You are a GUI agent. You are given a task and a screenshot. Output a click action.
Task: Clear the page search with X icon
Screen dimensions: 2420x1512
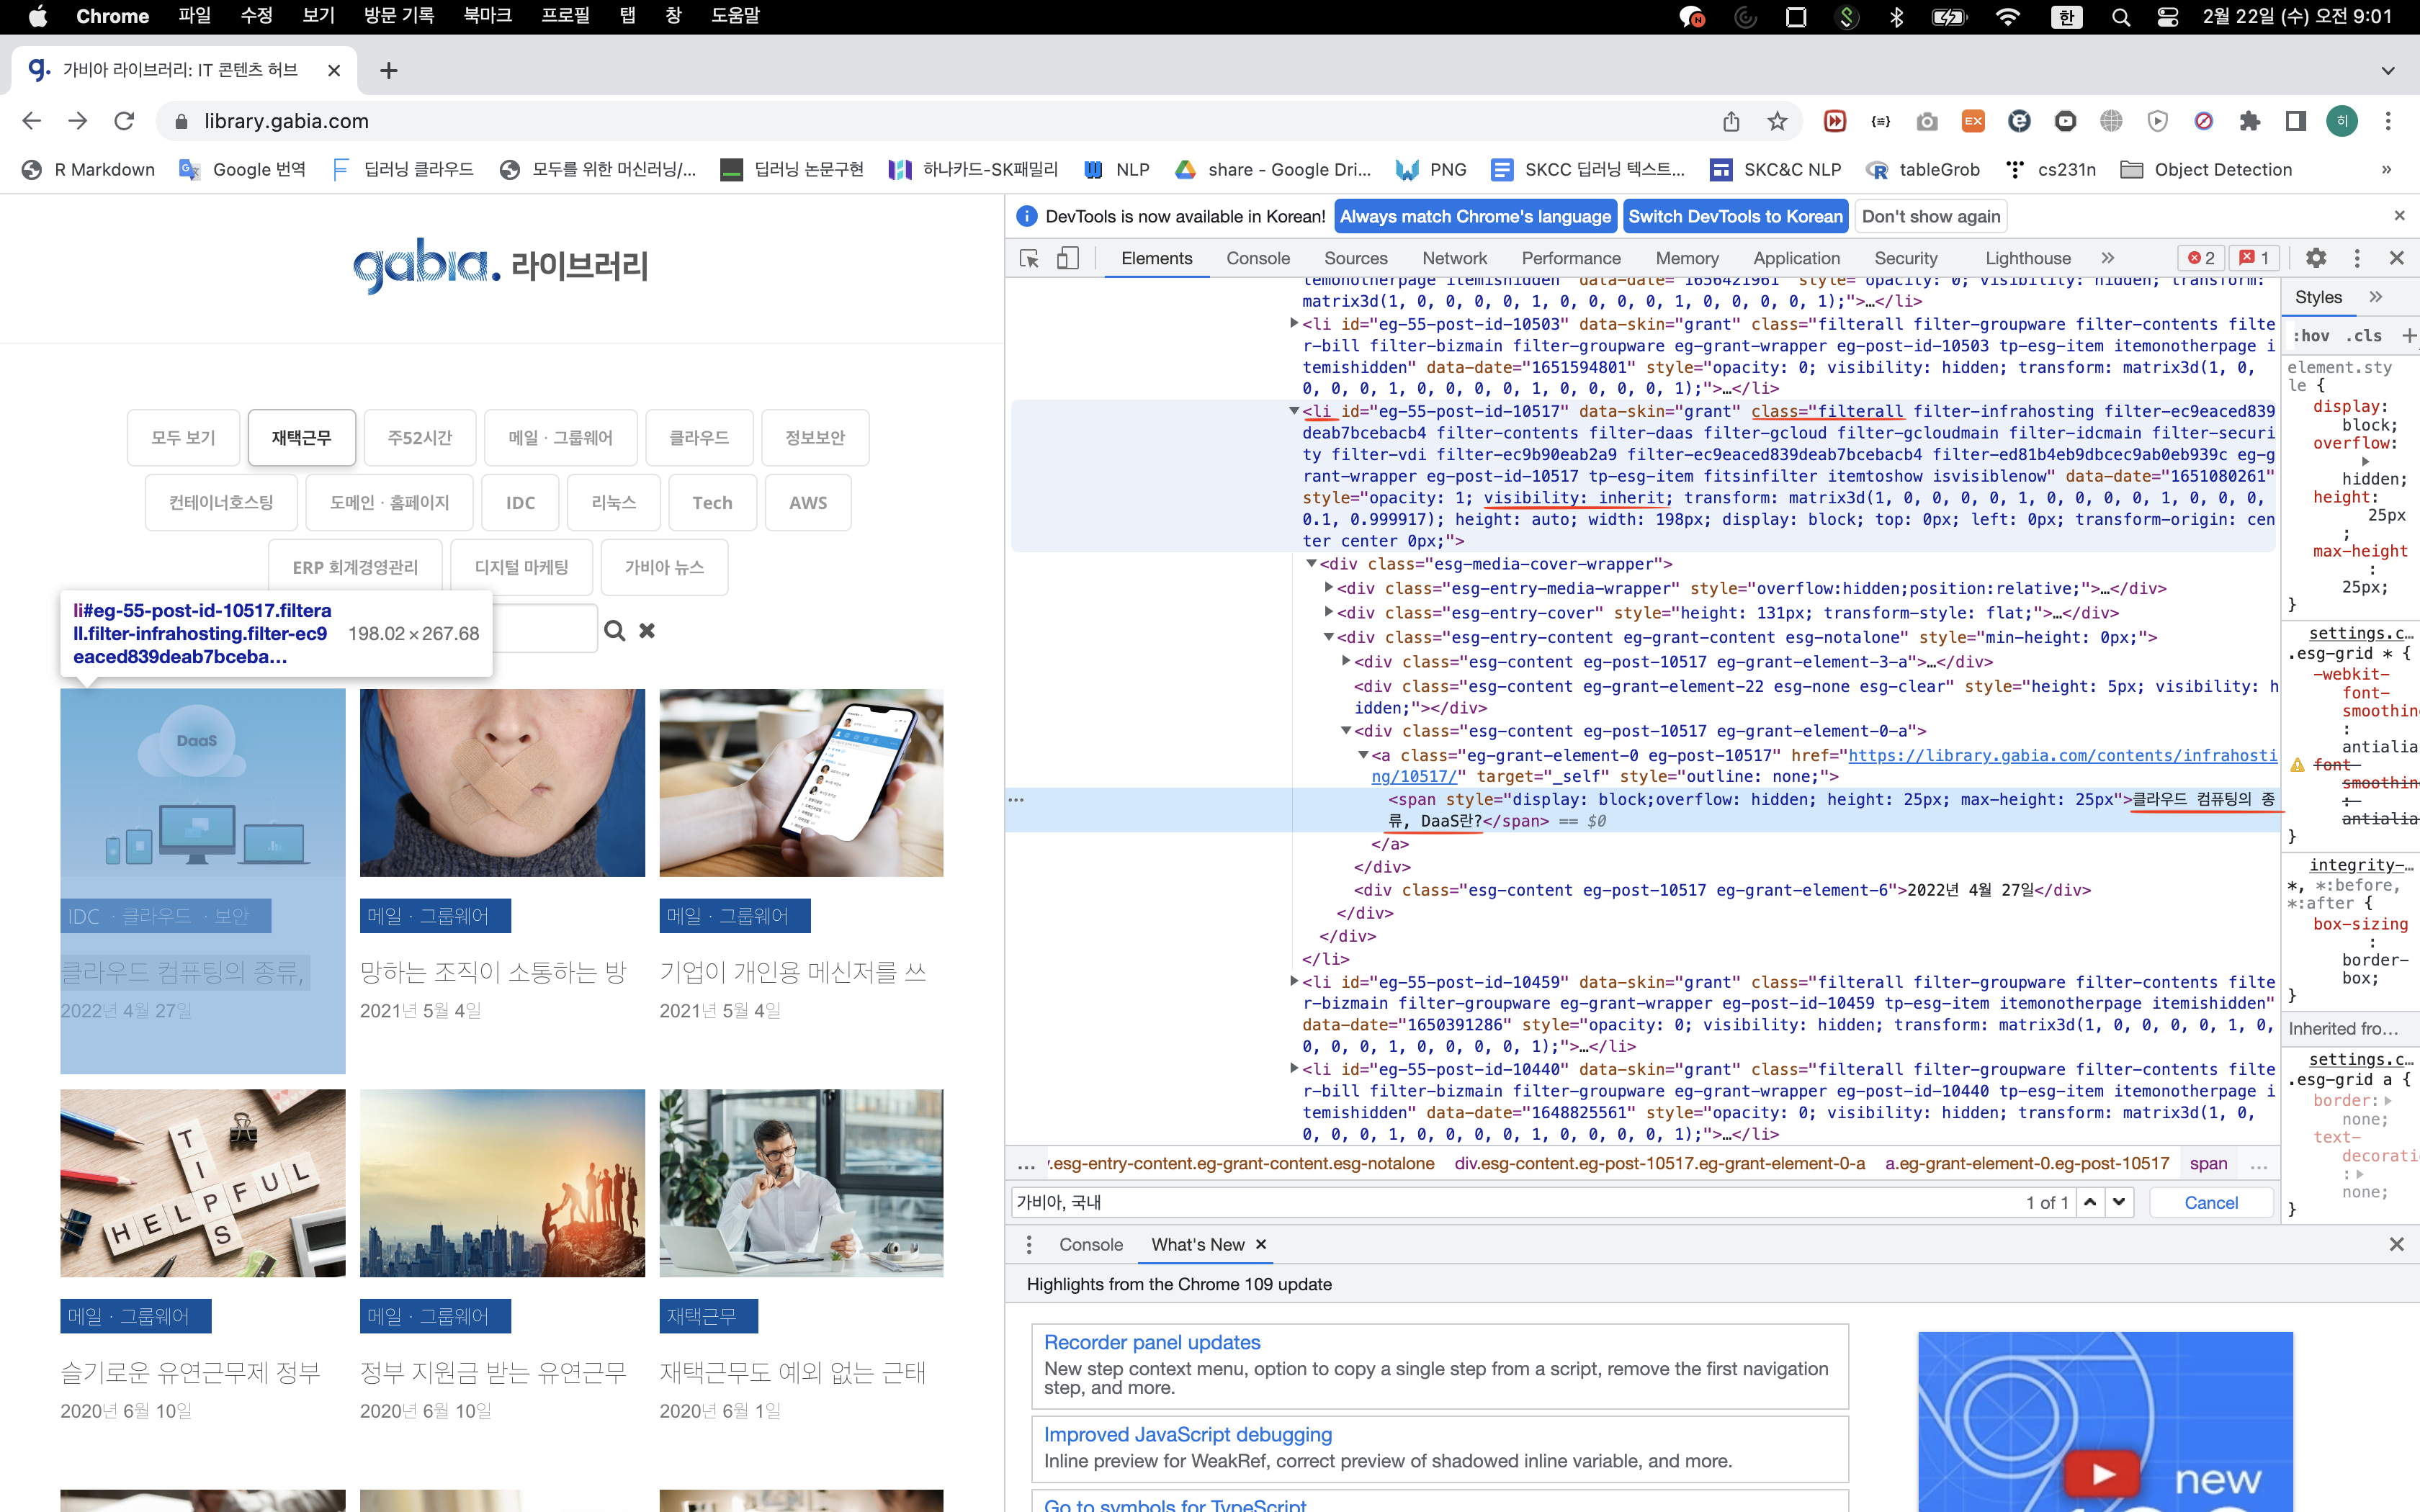pyautogui.click(x=647, y=631)
